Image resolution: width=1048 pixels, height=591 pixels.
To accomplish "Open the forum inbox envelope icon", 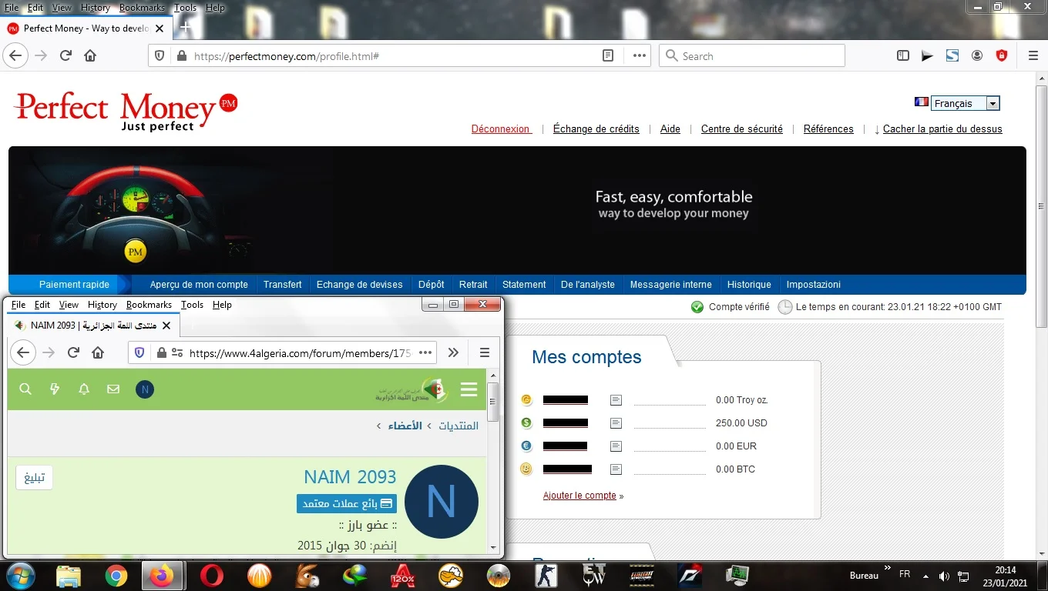I will click(113, 389).
